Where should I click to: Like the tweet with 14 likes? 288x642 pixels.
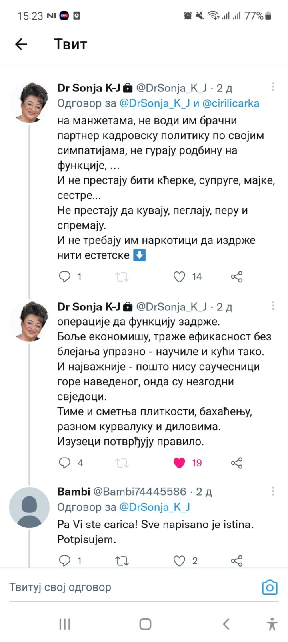(x=180, y=277)
